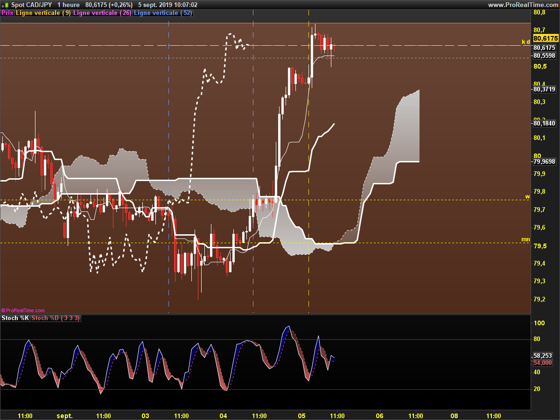560x420 pixels.
Task: Click the yellow highlighted 80,6175 price tag
Action: [546, 38]
